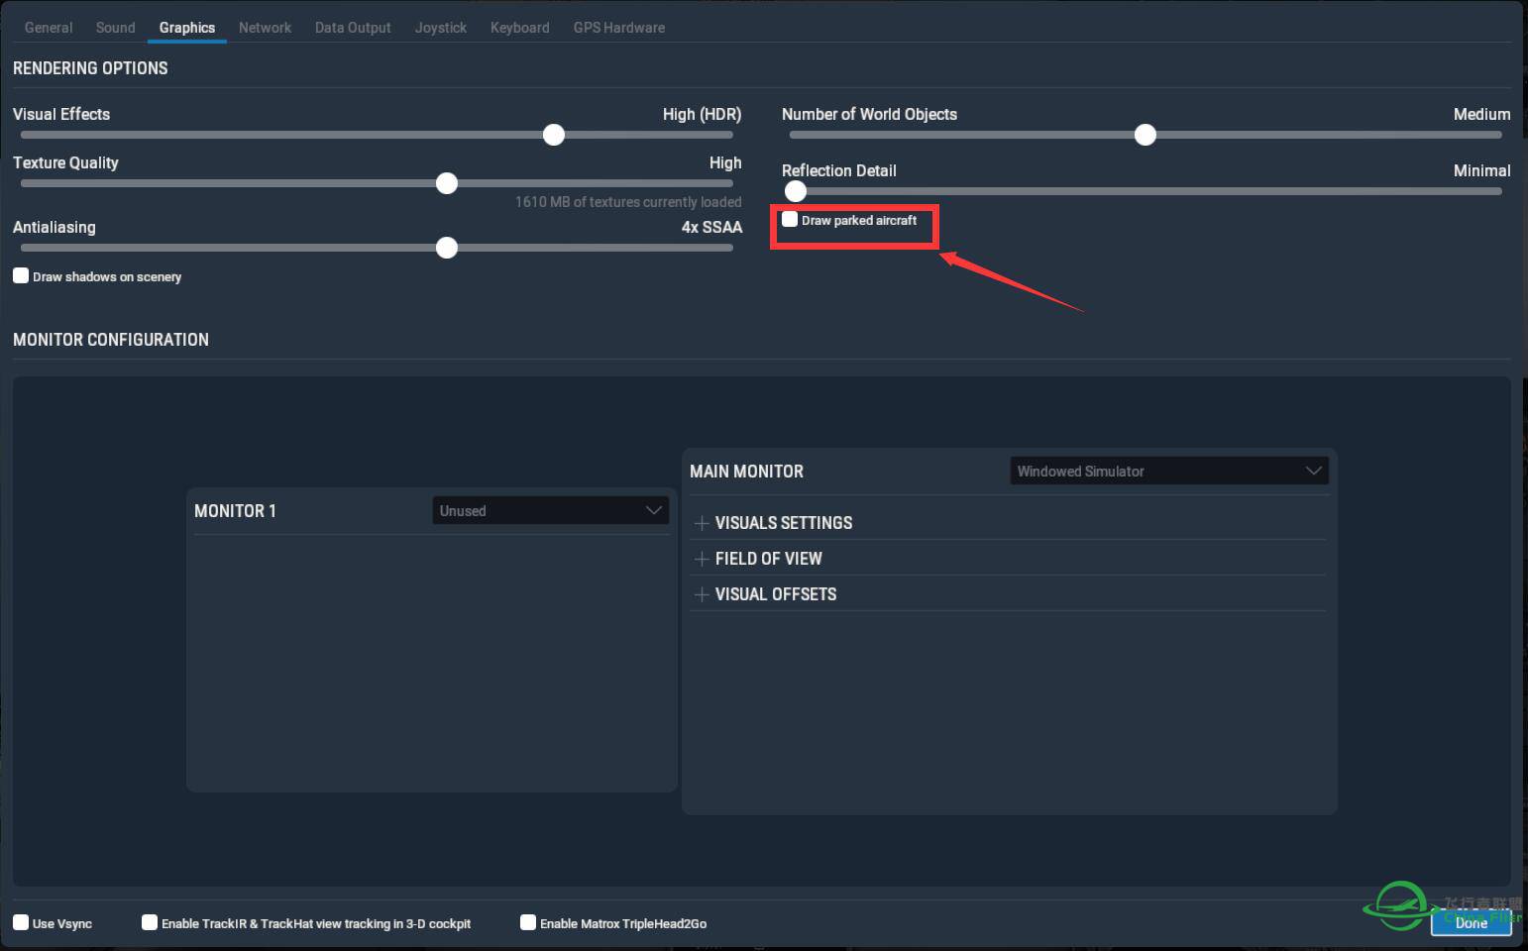Switch to the Keyboard tab

pyautogui.click(x=519, y=28)
